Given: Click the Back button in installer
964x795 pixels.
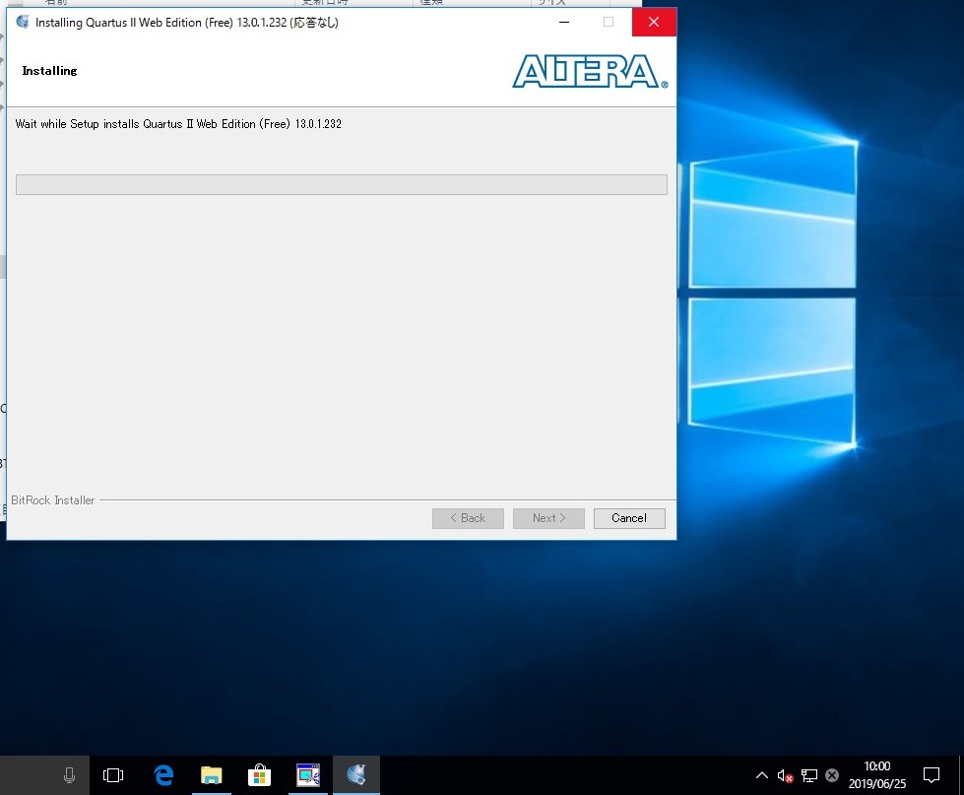Looking at the screenshot, I should click(468, 518).
